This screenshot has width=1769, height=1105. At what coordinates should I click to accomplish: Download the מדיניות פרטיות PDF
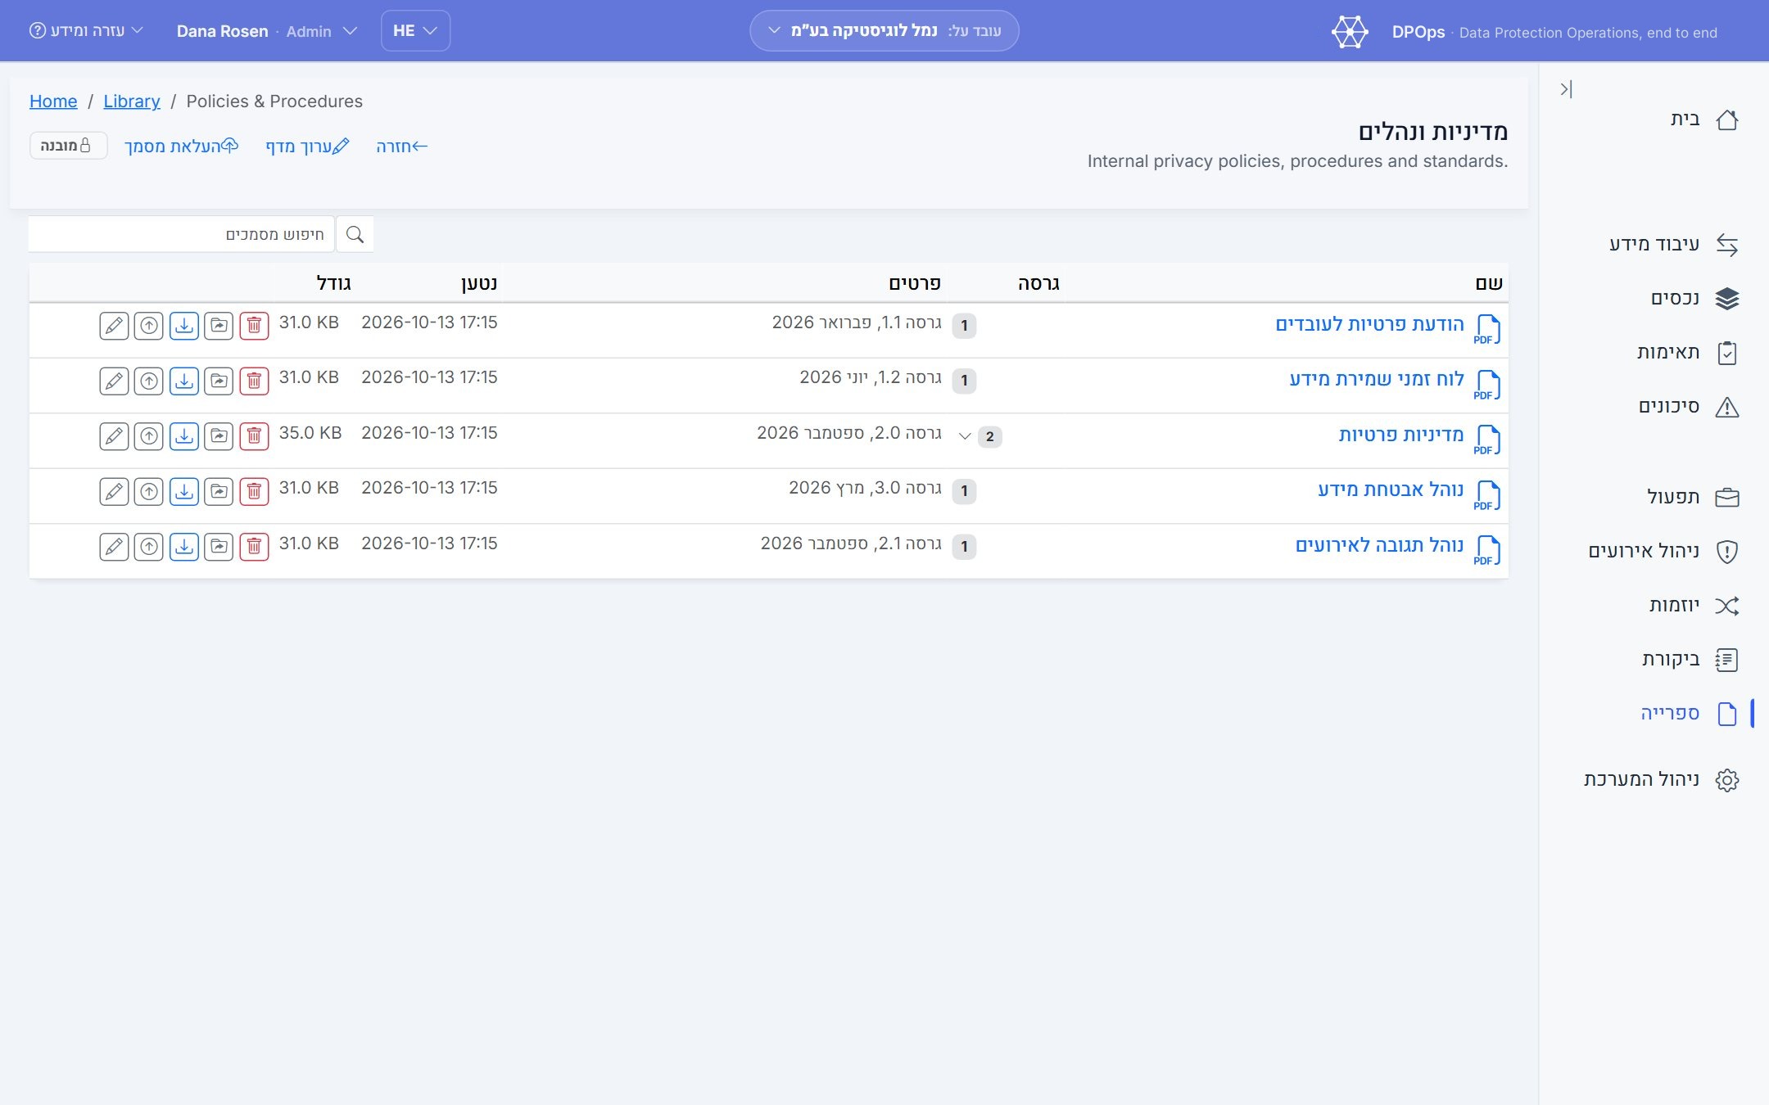click(184, 436)
